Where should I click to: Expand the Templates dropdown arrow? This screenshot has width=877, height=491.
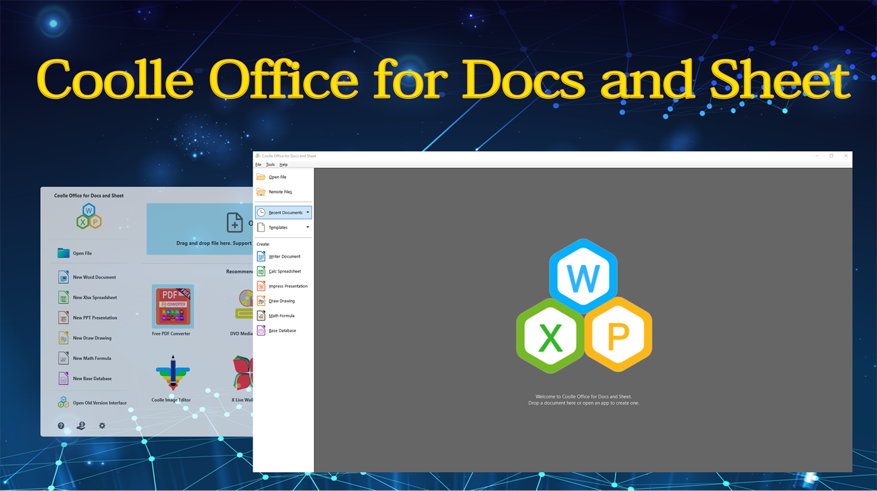308,227
